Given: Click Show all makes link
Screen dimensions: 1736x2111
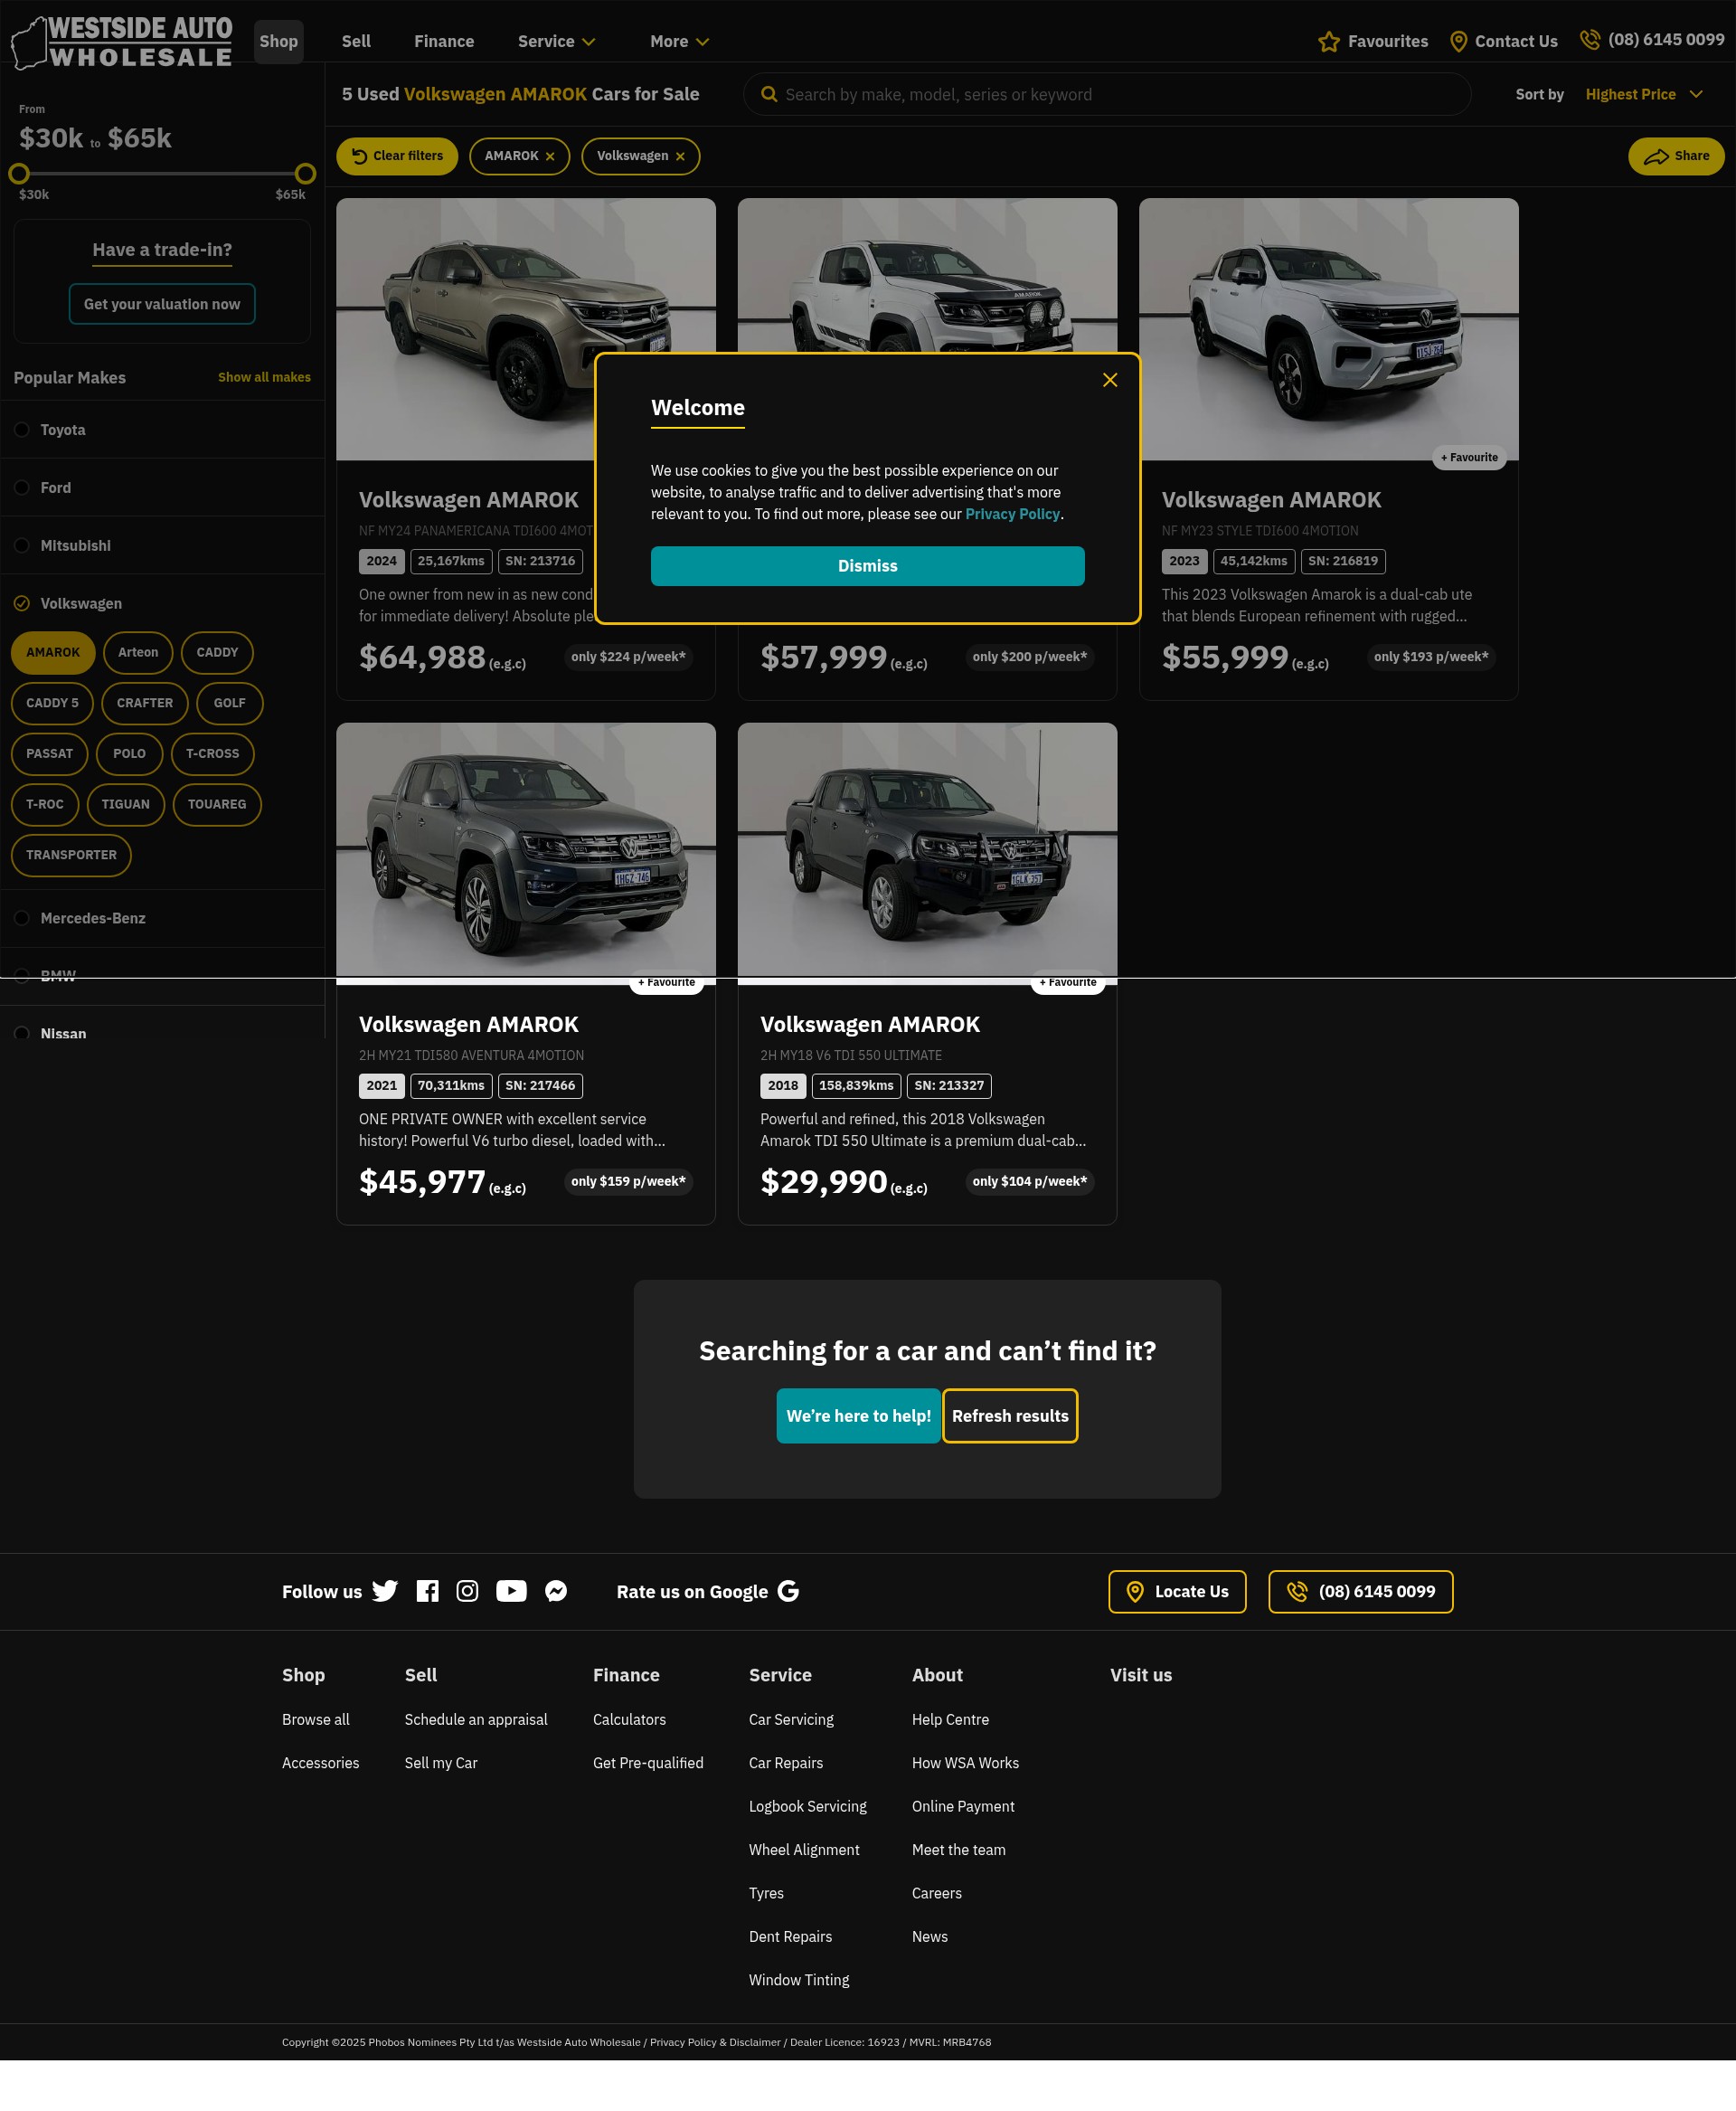Looking at the screenshot, I should (x=264, y=377).
